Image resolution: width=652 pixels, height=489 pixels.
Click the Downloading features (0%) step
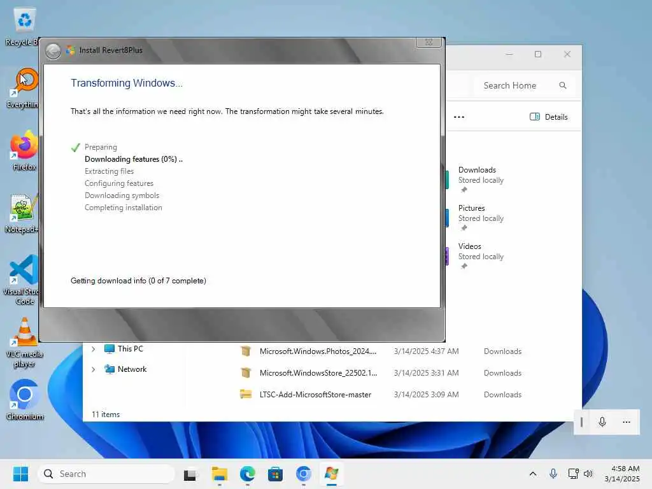point(134,159)
